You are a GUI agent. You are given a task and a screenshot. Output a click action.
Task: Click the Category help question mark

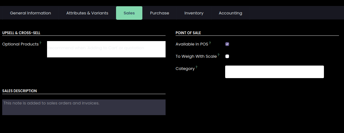197,67
